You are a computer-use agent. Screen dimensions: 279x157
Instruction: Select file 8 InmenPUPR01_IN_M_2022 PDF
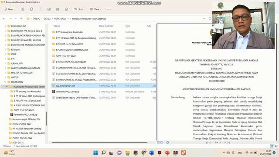coord(76,80)
